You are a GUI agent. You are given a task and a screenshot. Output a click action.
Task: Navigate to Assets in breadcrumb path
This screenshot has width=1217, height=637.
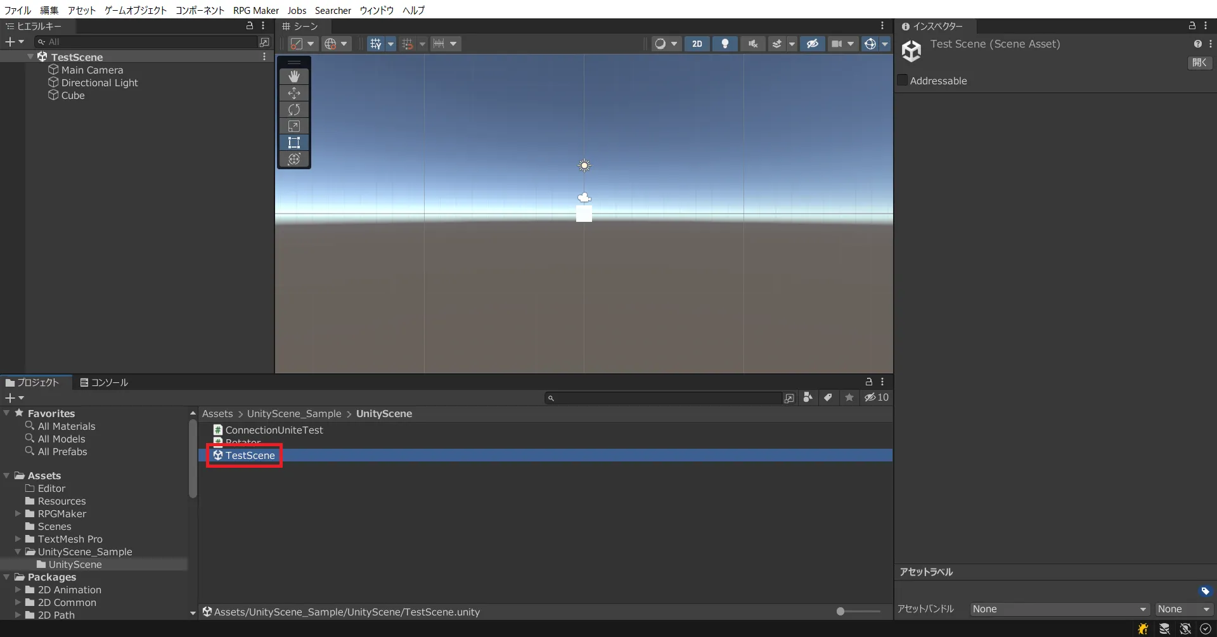coord(217,414)
